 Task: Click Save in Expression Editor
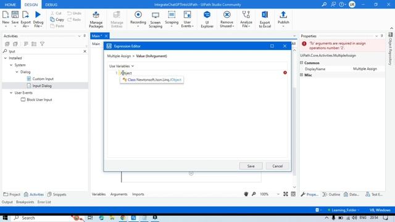[251, 166]
